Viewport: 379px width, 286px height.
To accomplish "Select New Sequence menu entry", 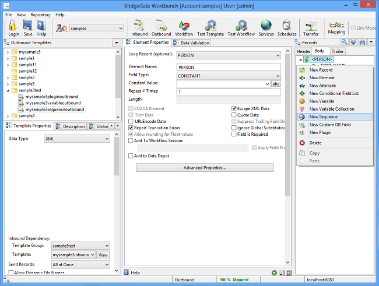I will click(335, 117).
